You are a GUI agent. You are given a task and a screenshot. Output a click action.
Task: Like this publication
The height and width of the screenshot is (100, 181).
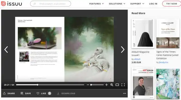[x=41, y=93]
